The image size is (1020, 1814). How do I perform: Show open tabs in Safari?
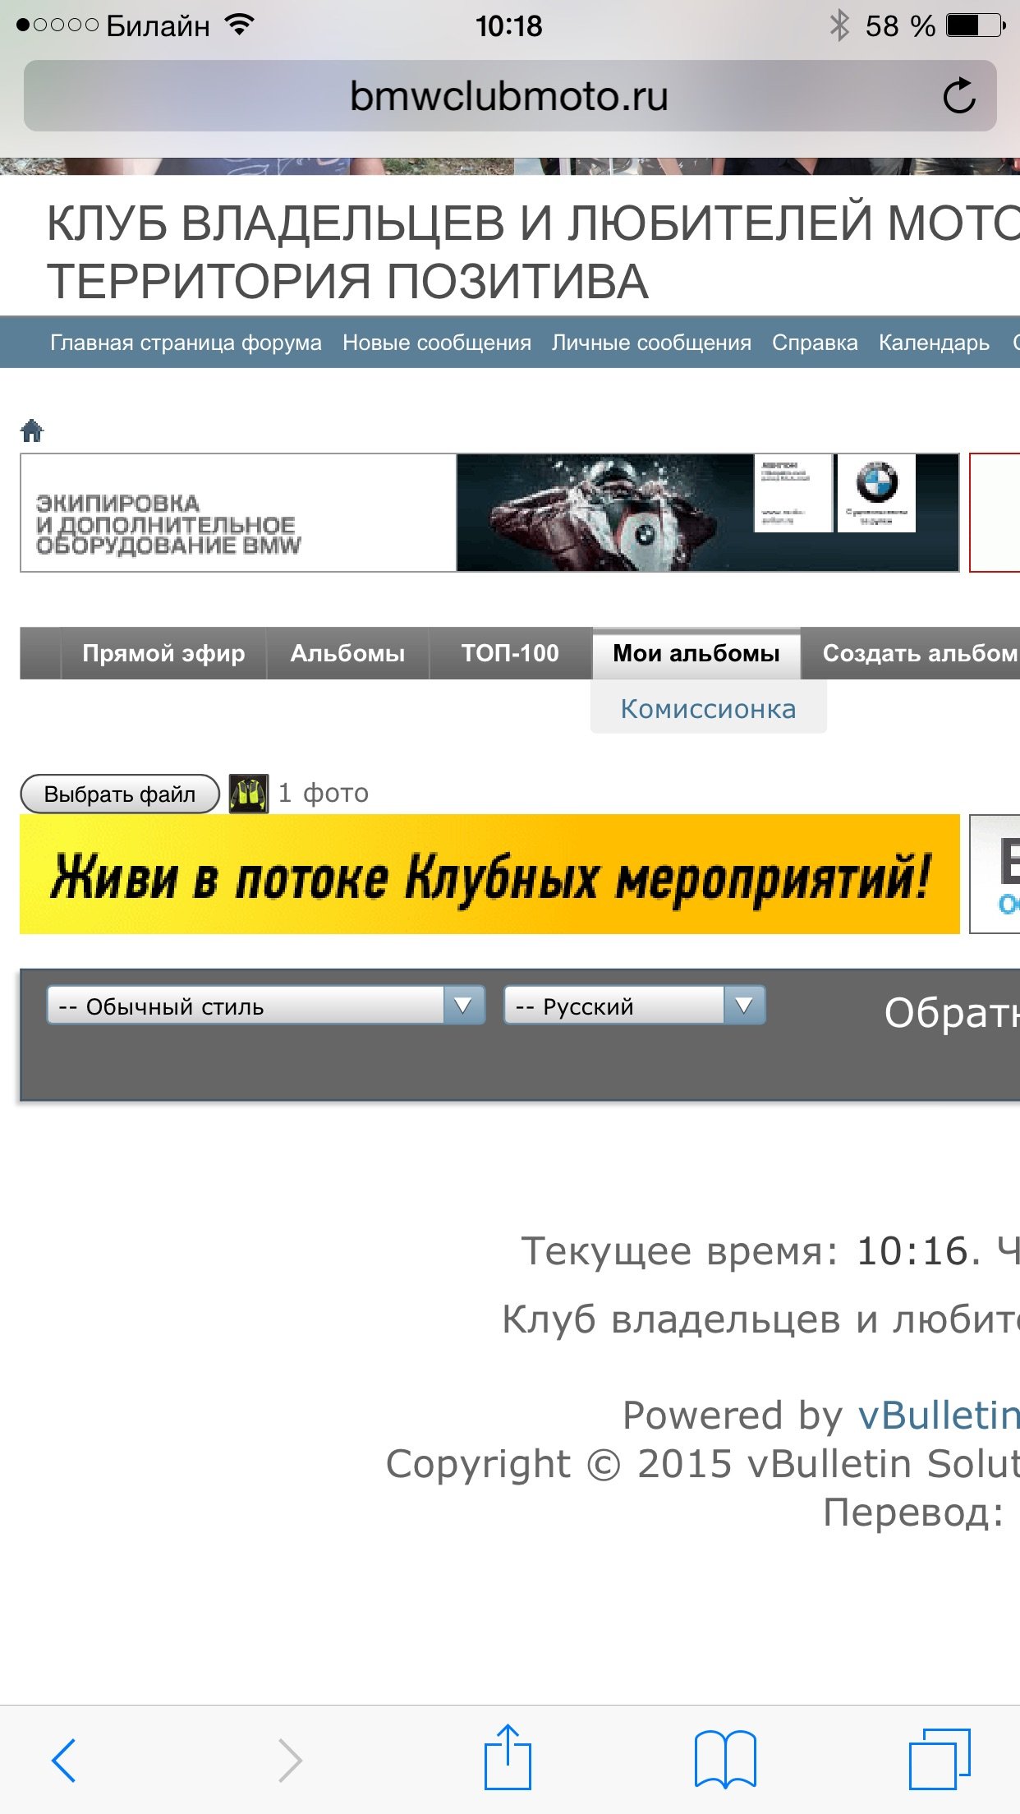(940, 1759)
